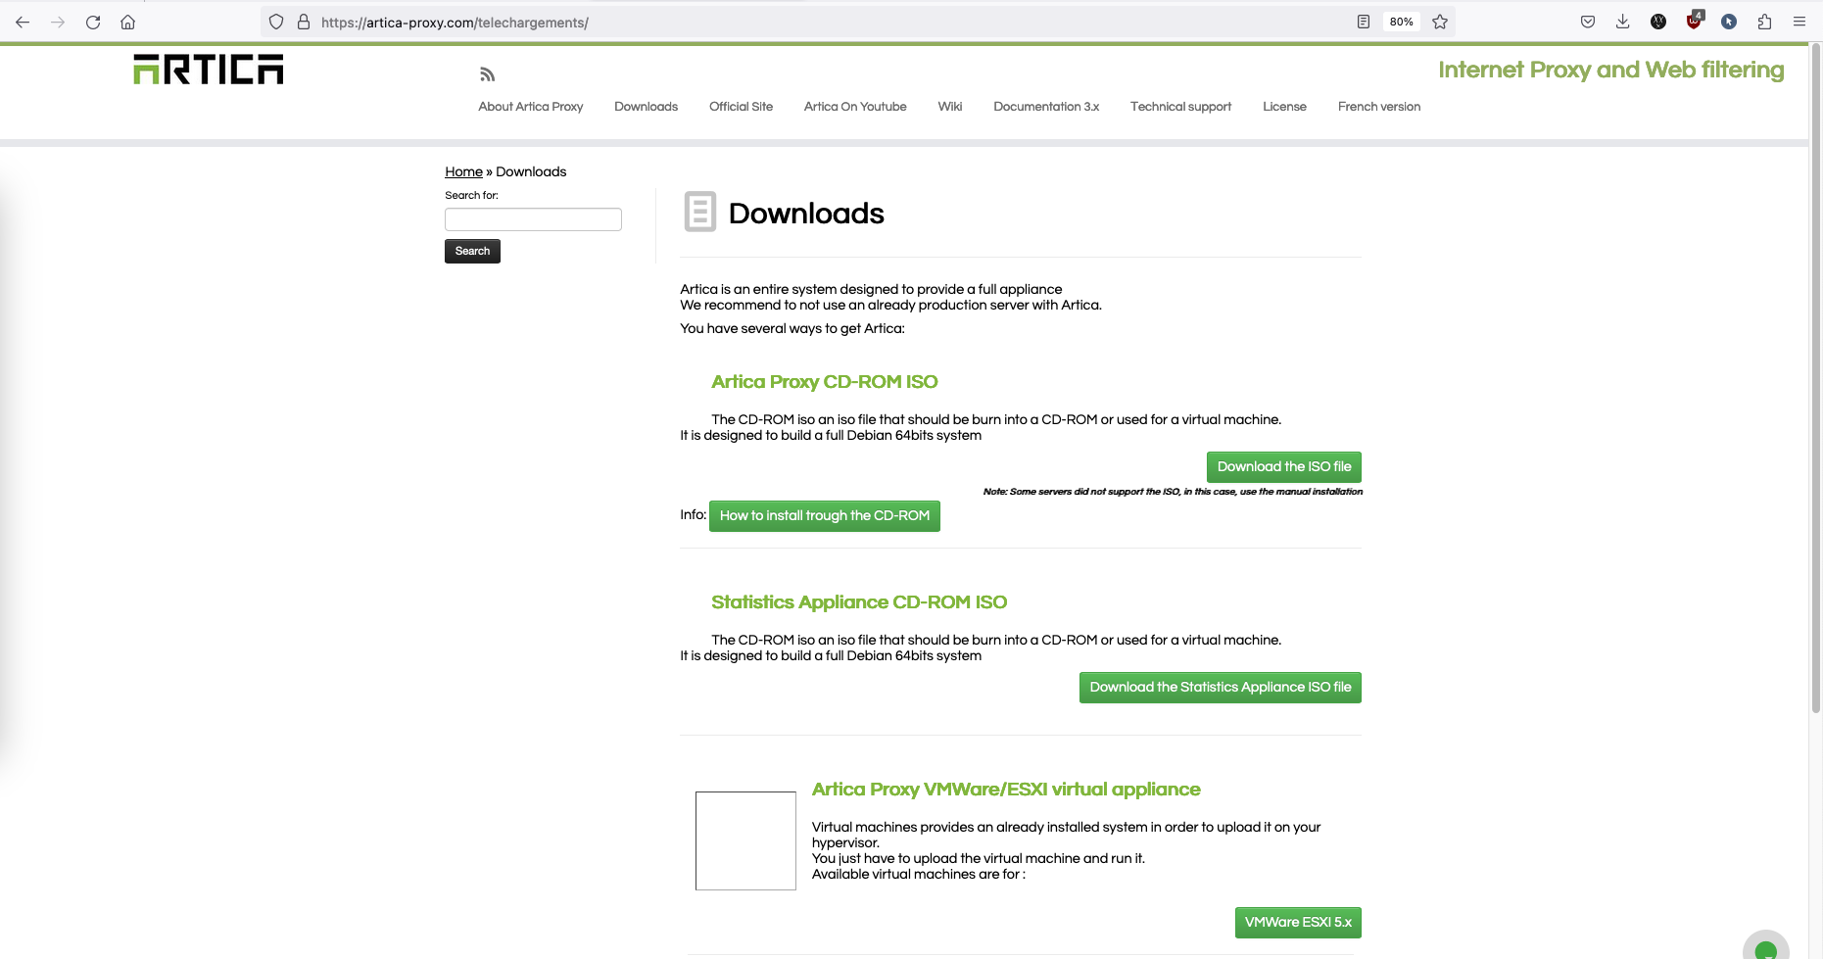This screenshot has height=959, width=1823.
Task: Go to About Artica Proxy page
Action: pyautogui.click(x=530, y=107)
